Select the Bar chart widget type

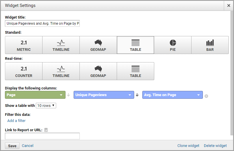click(210, 45)
